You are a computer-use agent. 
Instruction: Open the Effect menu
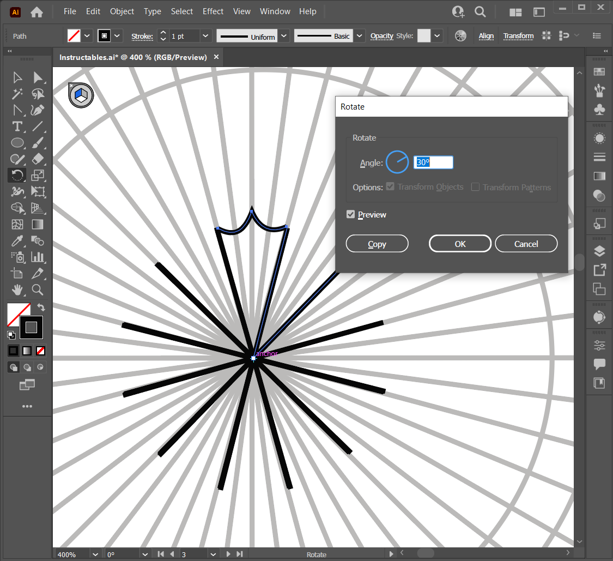tap(213, 11)
